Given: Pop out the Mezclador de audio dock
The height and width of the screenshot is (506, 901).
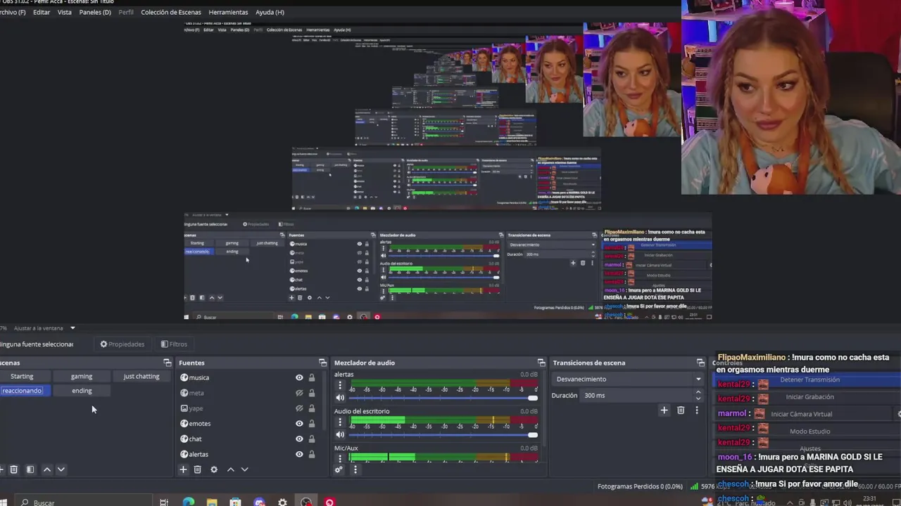Looking at the screenshot, I should 541,363.
